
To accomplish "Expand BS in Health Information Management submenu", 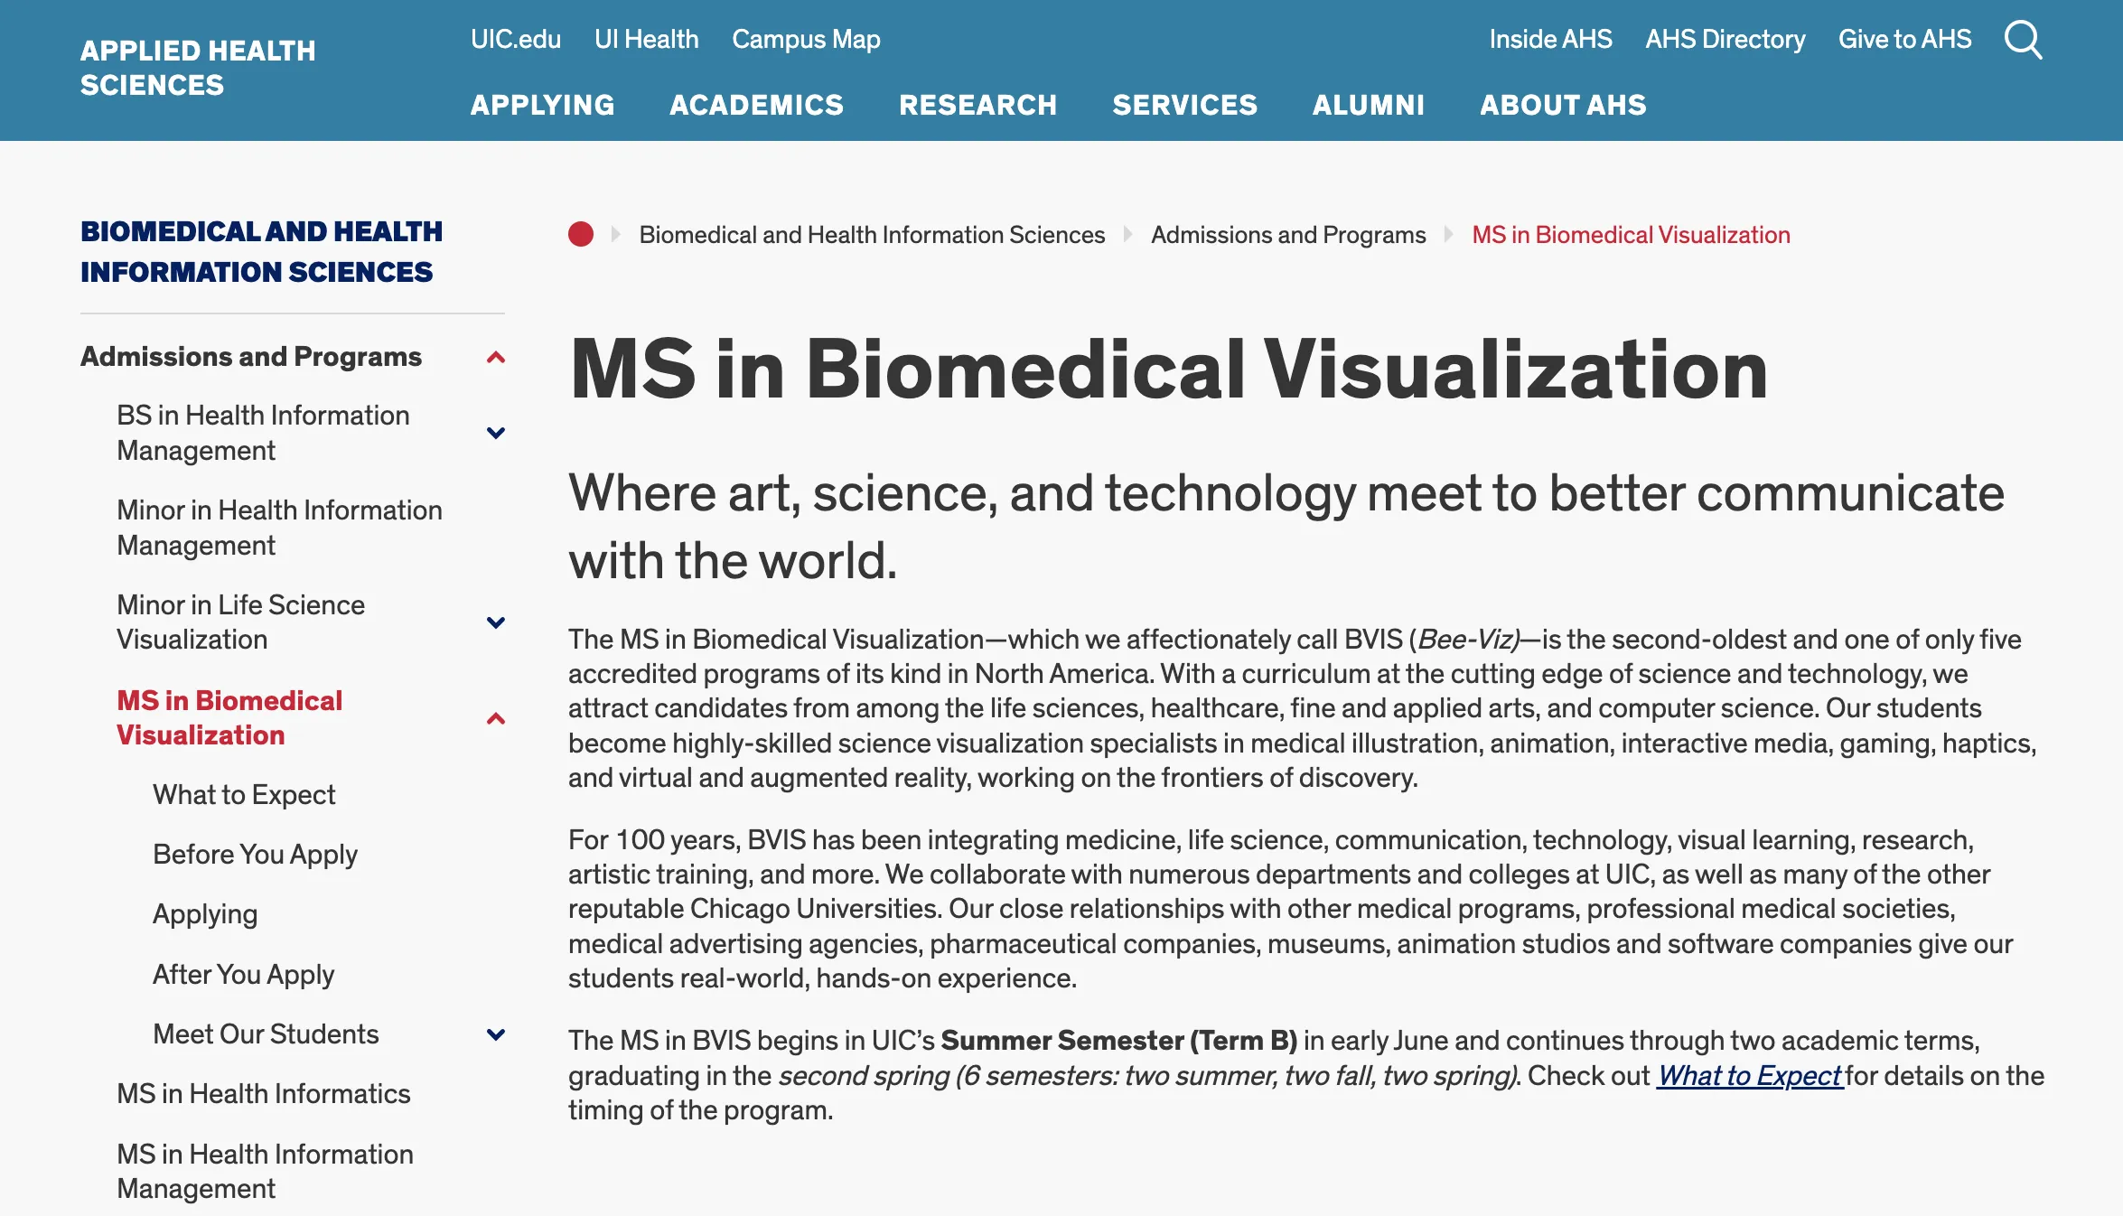I will tap(495, 433).
